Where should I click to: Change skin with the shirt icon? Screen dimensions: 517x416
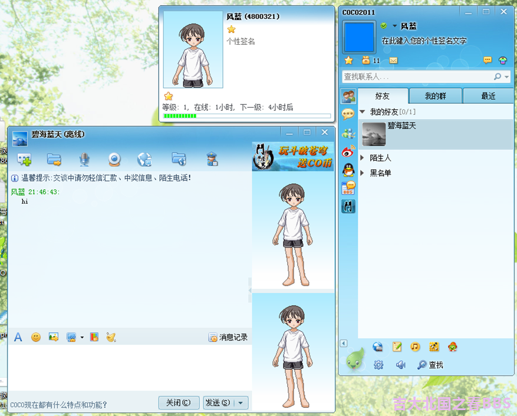[x=503, y=60]
